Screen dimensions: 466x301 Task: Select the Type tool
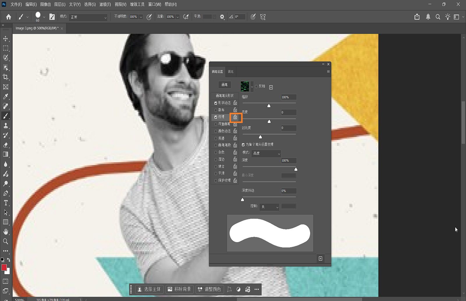pyautogui.click(x=5, y=203)
